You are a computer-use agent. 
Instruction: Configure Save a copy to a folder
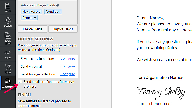click(68, 59)
